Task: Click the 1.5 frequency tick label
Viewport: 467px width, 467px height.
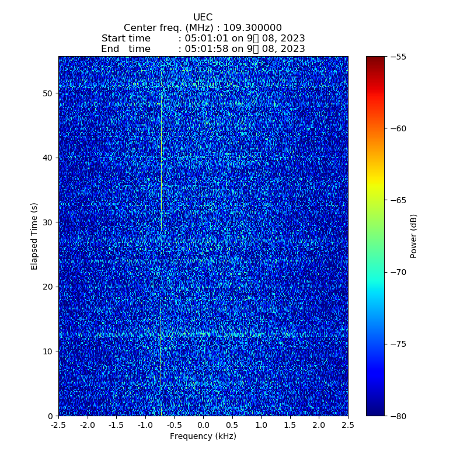Action: click(290, 426)
